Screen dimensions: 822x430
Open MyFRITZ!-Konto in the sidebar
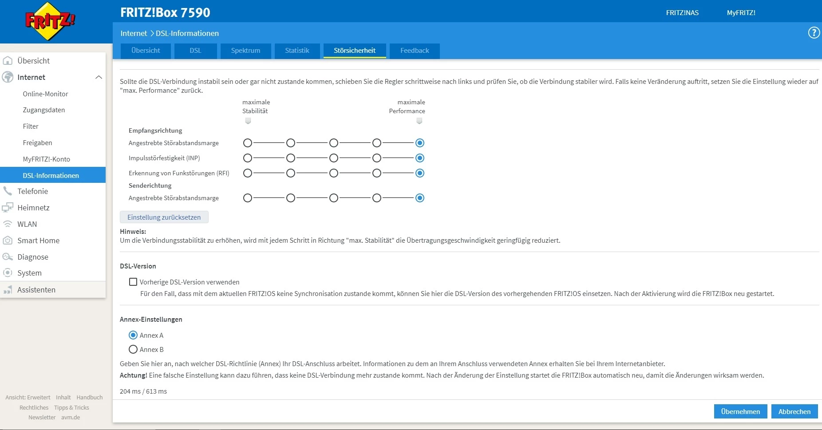click(53, 159)
